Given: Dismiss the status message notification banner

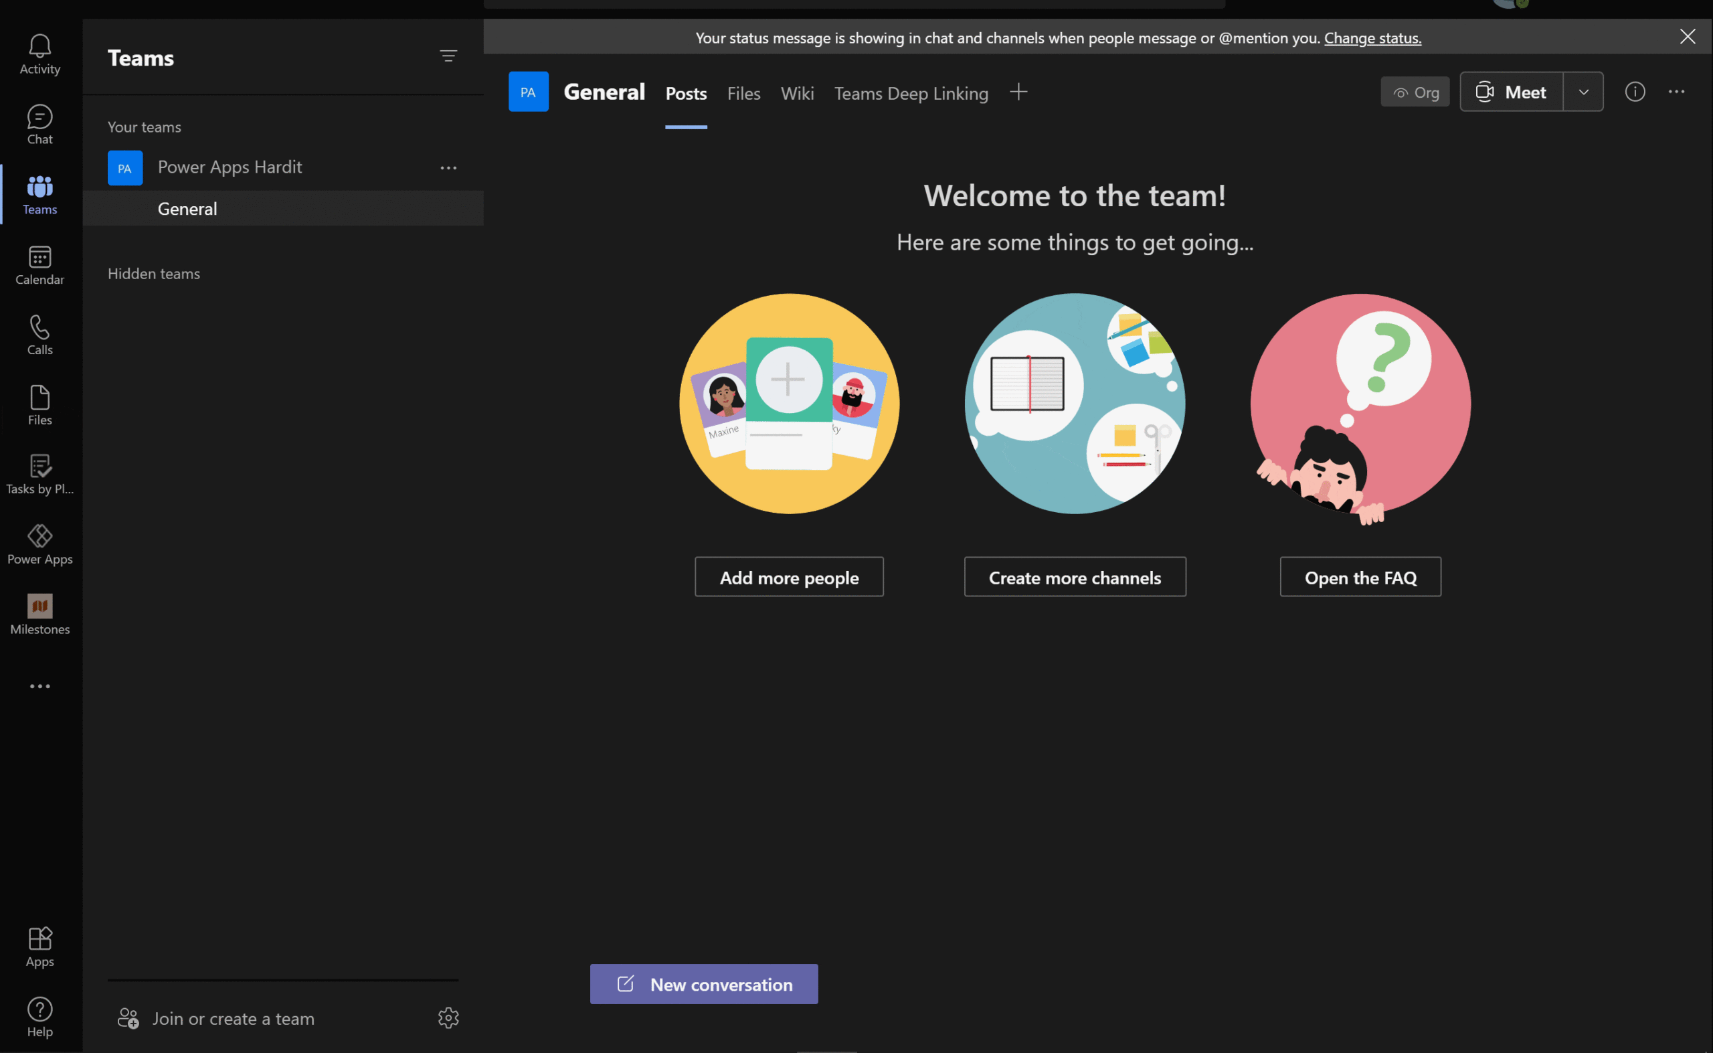Looking at the screenshot, I should tap(1688, 37).
